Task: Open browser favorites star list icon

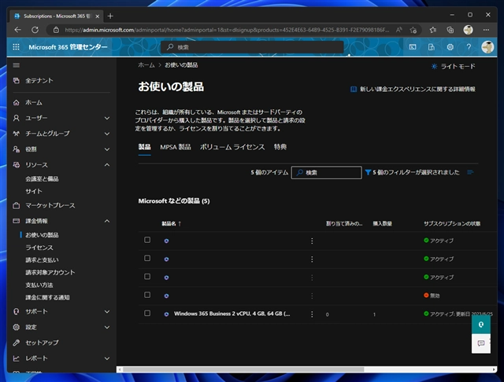Action: [x=433, y=30]
